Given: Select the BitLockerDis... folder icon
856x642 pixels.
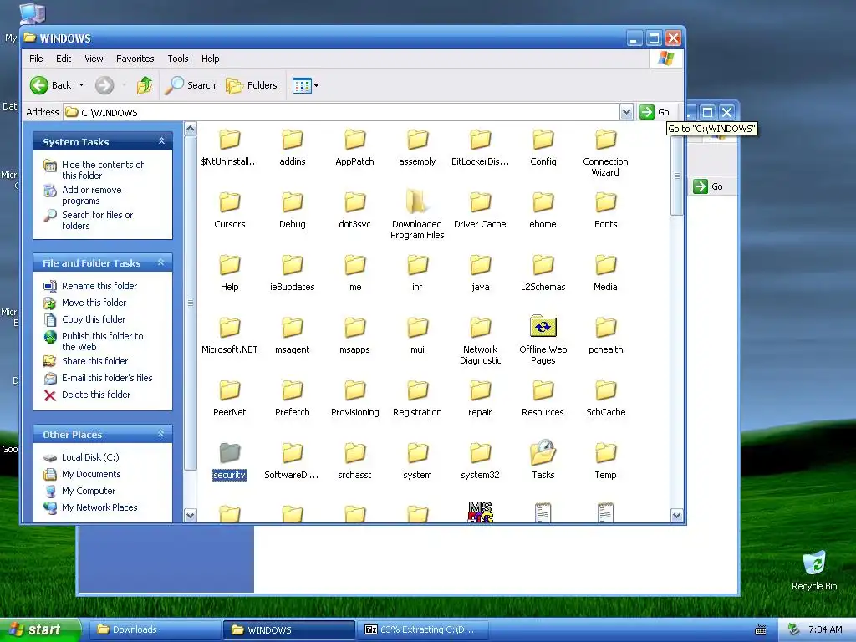Looking at the screenshot, I should 481,140.
